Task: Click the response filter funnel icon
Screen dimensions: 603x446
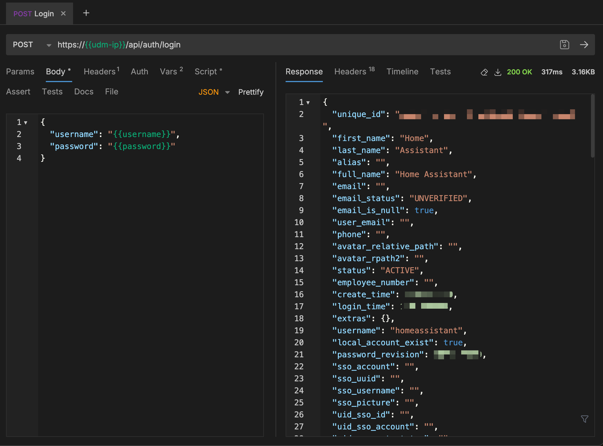Action: point(584,419)
